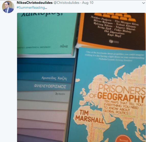Open Nikos Christodoulides profile avatar

8,7
